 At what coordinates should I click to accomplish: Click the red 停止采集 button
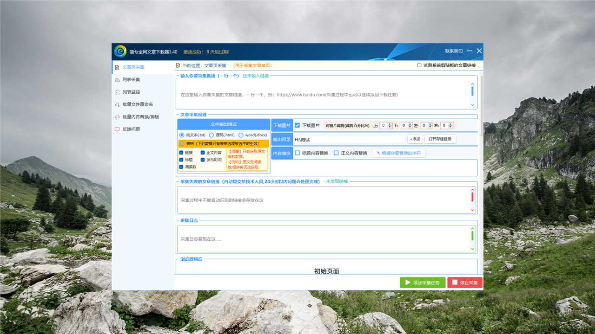[x=465, y=283]
